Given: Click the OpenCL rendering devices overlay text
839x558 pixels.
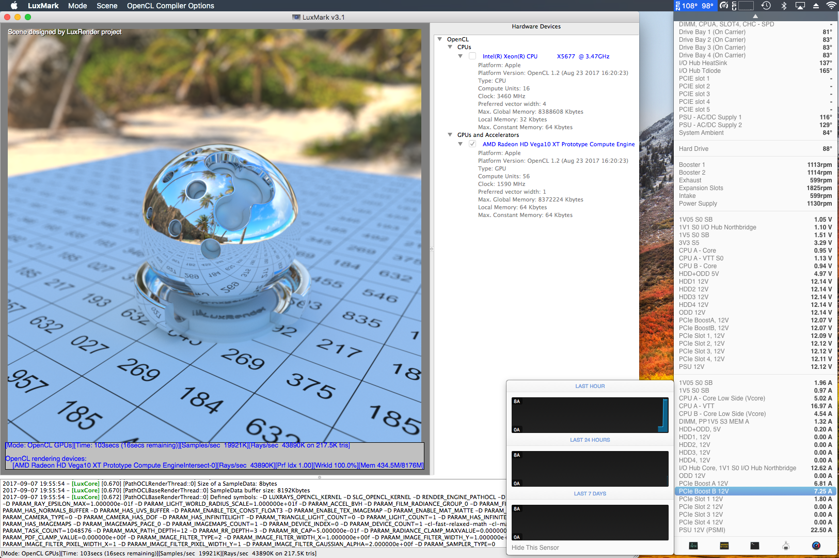Looking at the screenshot, I should pos(45,458).
